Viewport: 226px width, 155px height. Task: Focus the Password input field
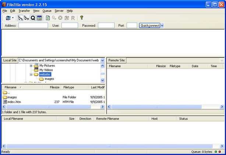(x=106, y=25)
